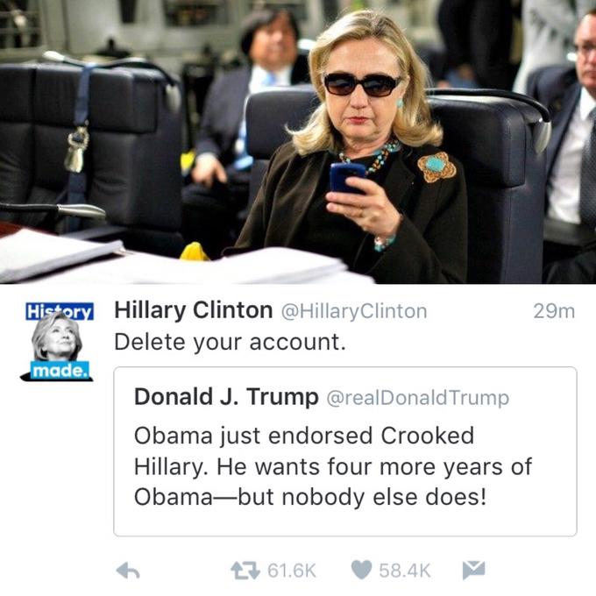The image size is (596, 596).
Task: Retweet using the retweet arrows icon
Action: click(x=245, y=571)
